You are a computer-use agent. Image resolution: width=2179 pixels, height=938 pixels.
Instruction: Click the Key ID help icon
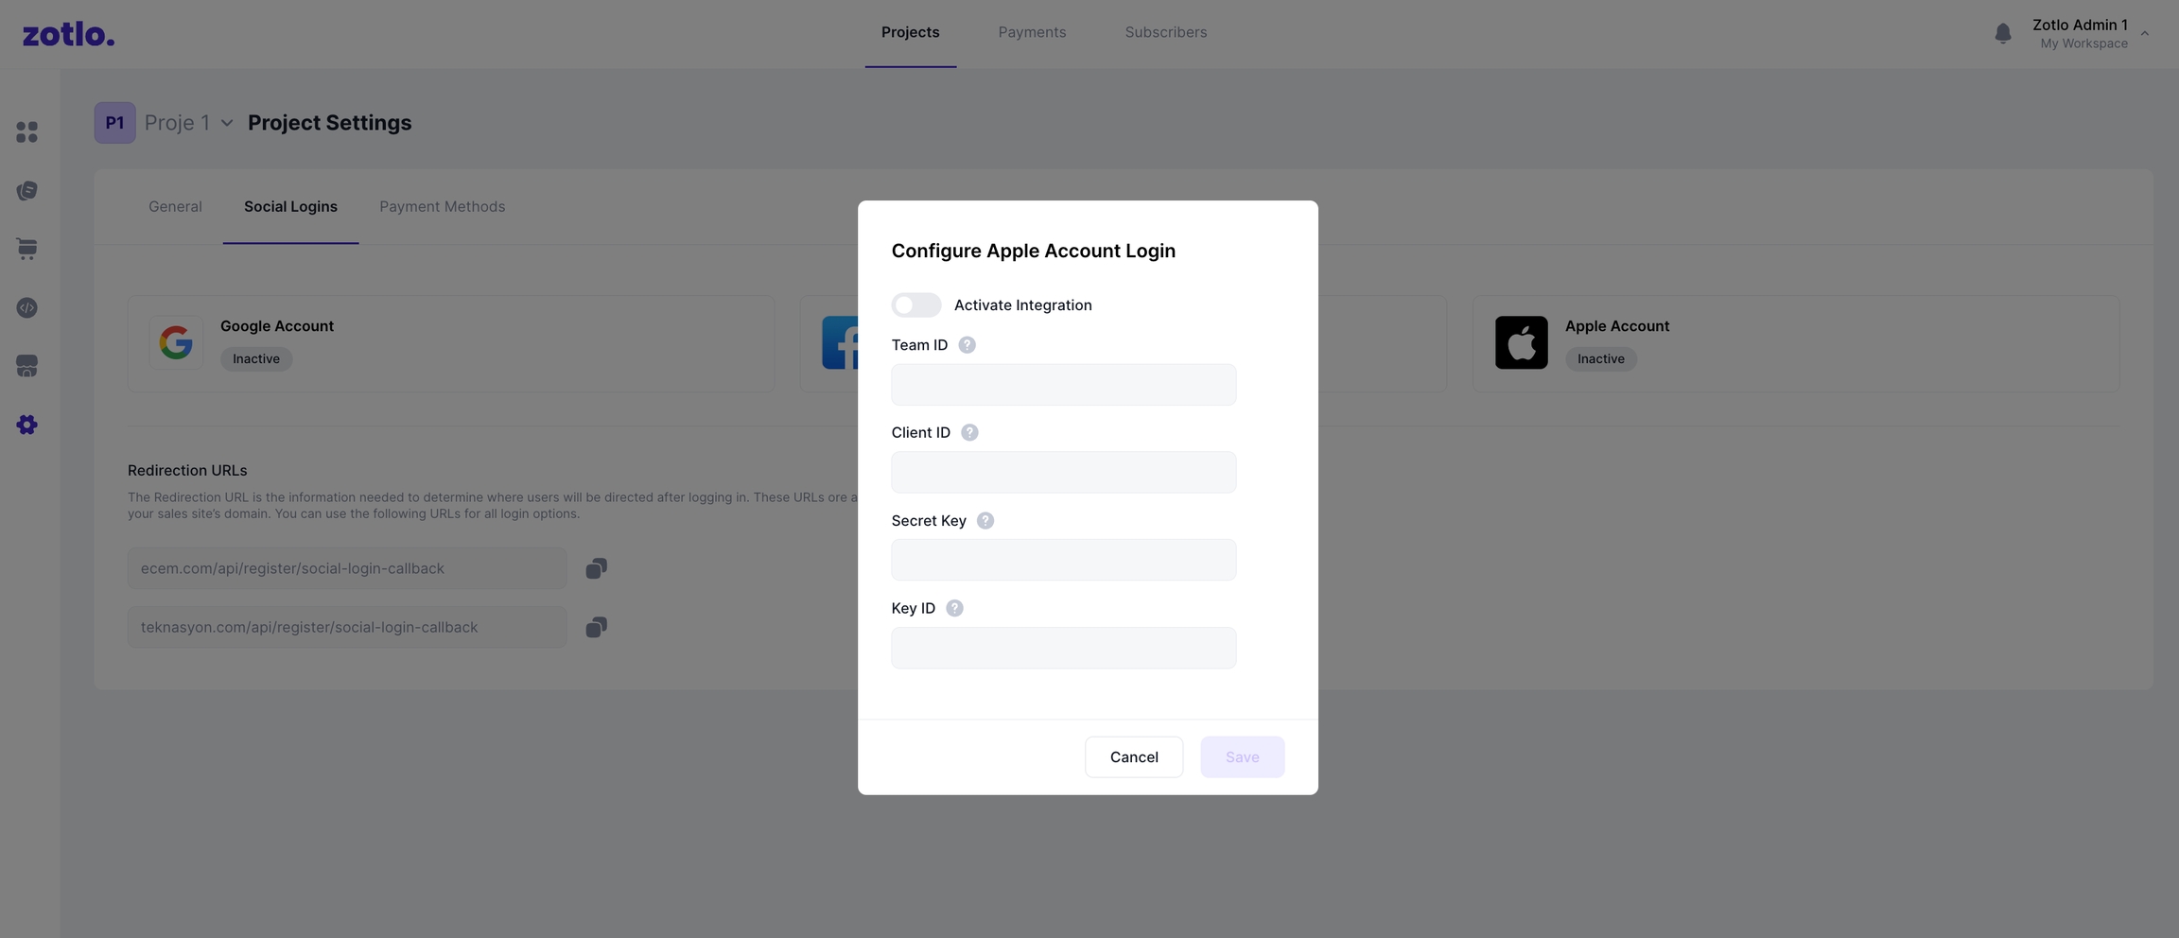point(954,608)
